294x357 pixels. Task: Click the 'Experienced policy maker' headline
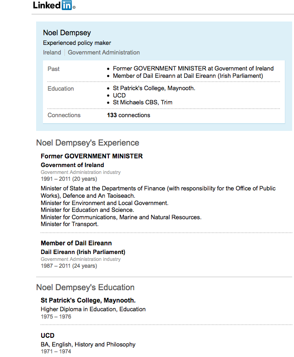click(x=77, y=43)
